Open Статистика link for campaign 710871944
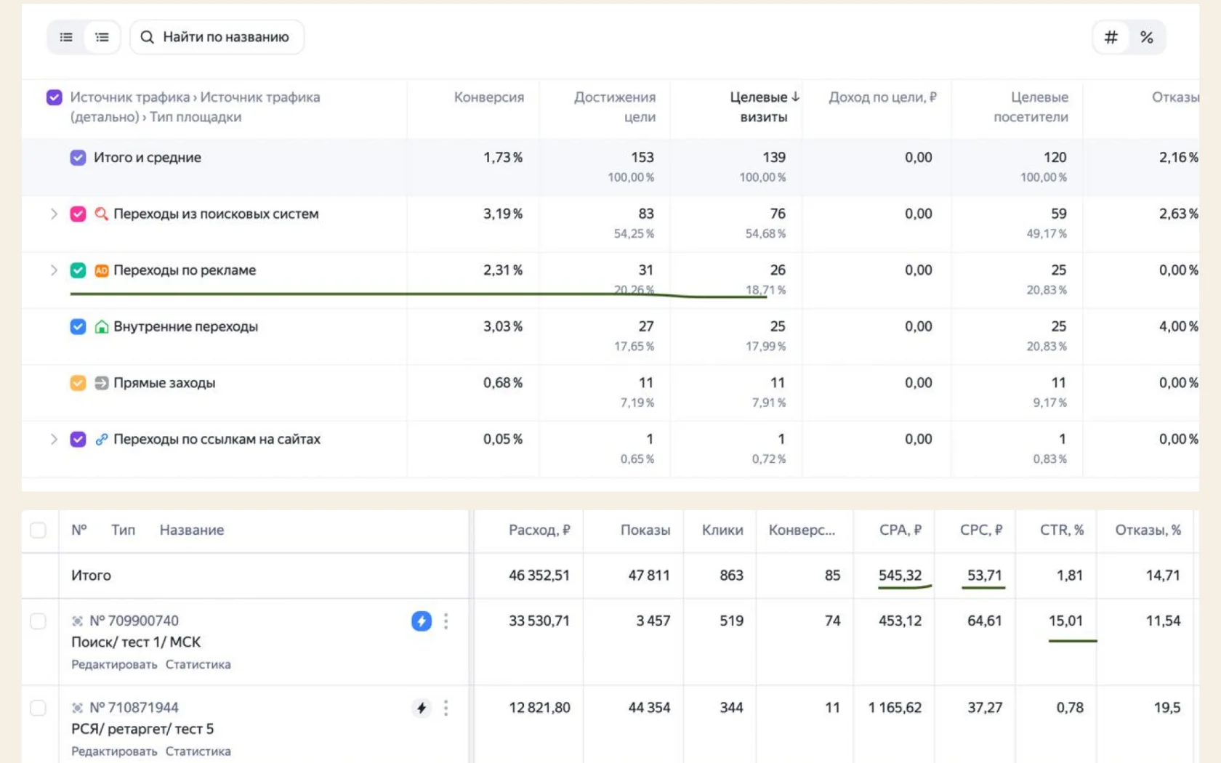The width and height of the screenshot is (1221, 763). 198,751
